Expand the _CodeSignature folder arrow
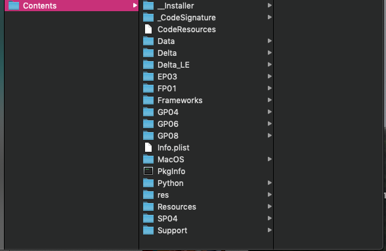The image size is (386, 251). 270,17
